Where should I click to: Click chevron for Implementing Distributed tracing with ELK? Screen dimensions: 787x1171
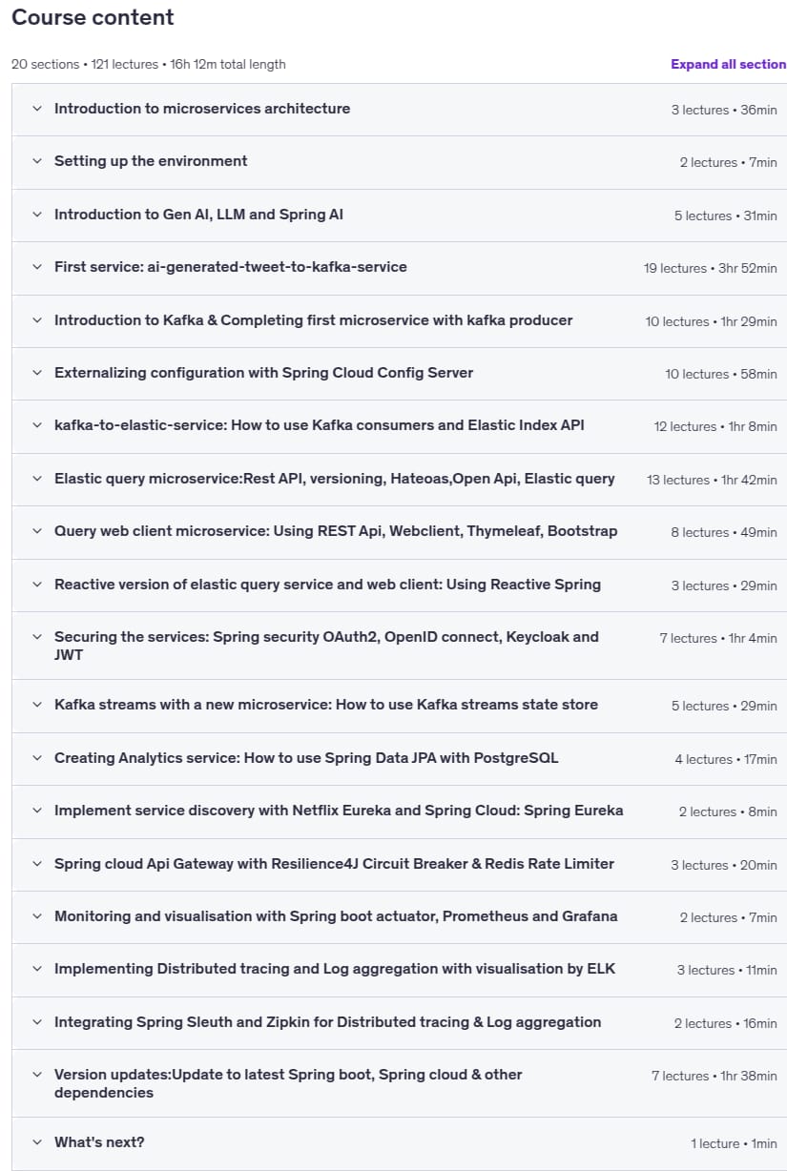pos(37,969)
